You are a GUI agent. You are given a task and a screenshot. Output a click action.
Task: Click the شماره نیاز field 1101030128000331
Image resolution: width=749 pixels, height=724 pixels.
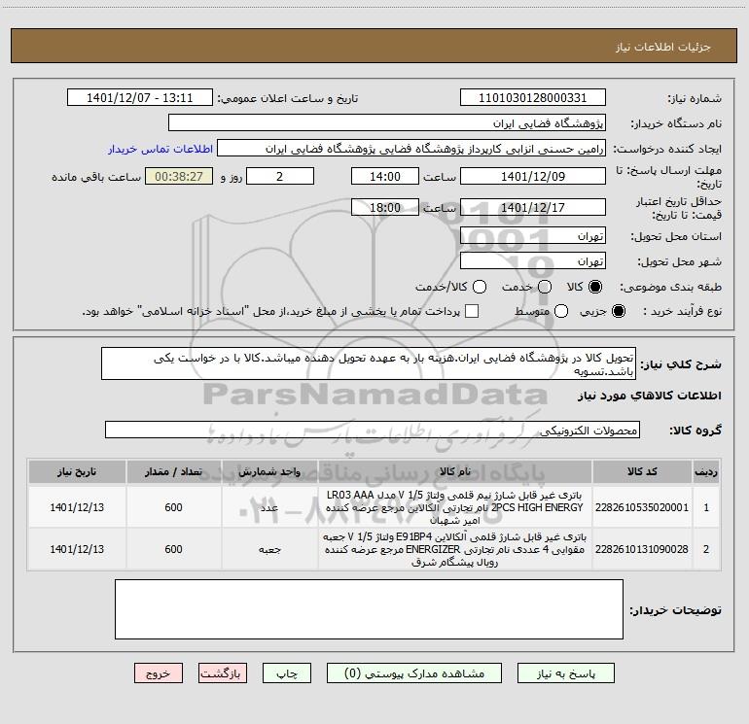pos(533,98)
